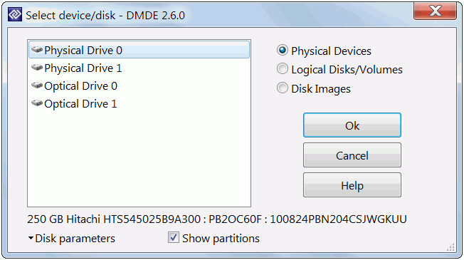Click the Hitachi disk info text line
Viewport: 464px width, 260px height.
click(x=217, y=219)
